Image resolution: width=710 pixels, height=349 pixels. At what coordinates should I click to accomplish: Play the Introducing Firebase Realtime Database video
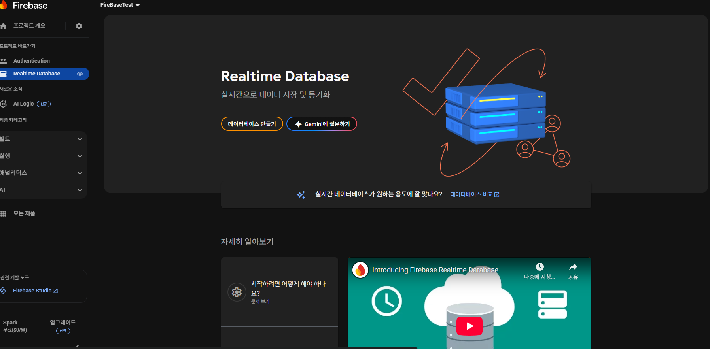[x=470, y=326]
